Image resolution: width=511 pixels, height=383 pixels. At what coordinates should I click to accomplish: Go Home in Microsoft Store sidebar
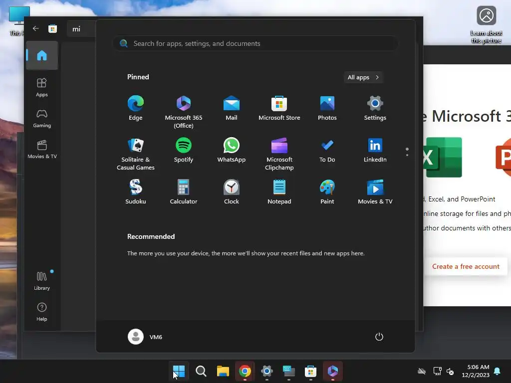coord(42,55)
